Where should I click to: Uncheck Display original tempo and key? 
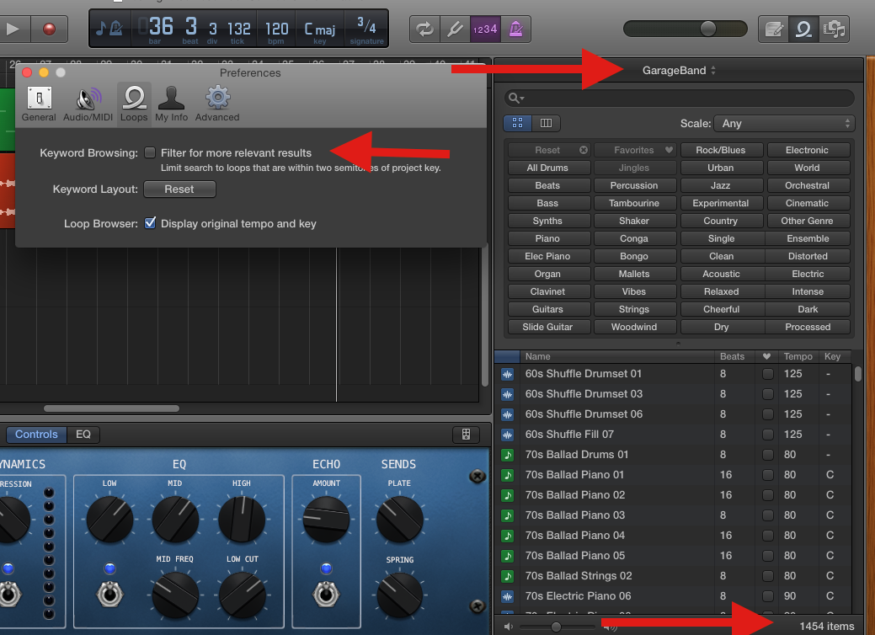tap(150, 223)
